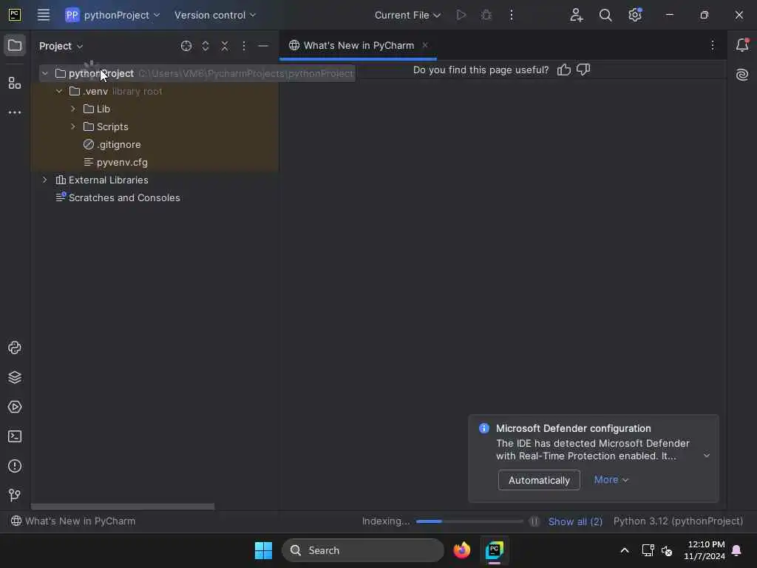The height and width of the screenshot is (568, 757).
Task: Click the Run green play icon
Action: point(461,15)
